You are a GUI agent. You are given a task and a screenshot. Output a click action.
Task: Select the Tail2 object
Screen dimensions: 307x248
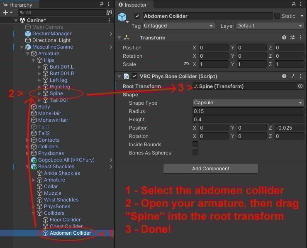tap(44, 133)
